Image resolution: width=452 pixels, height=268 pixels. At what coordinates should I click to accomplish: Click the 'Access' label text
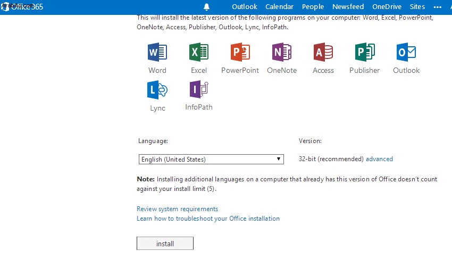[x=323, y=70]
